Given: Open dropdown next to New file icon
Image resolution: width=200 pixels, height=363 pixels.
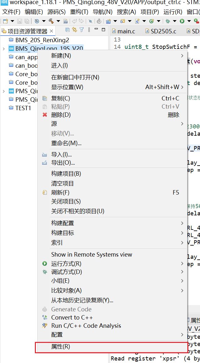Looking at the screenshot, I should click(x=12, y=21).
